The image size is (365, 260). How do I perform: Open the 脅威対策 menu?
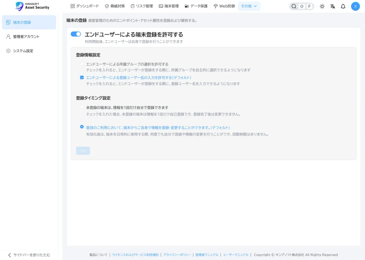click(x=115, y=6)
